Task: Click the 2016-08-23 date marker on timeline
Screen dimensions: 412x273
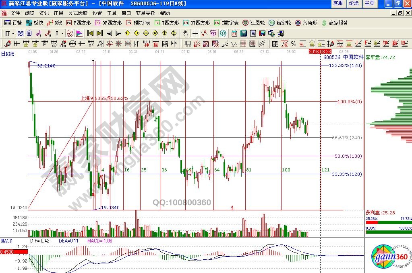Action: coord(320,52)
